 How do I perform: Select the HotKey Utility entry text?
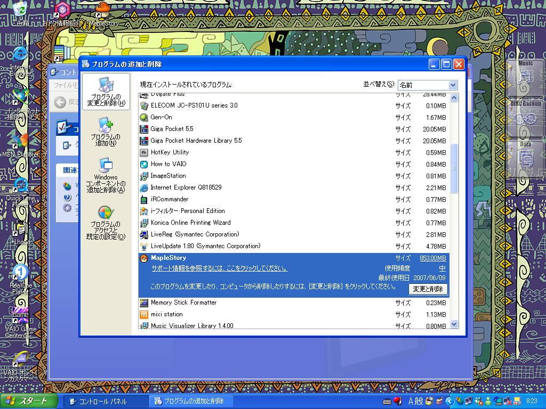click(170, 152)
